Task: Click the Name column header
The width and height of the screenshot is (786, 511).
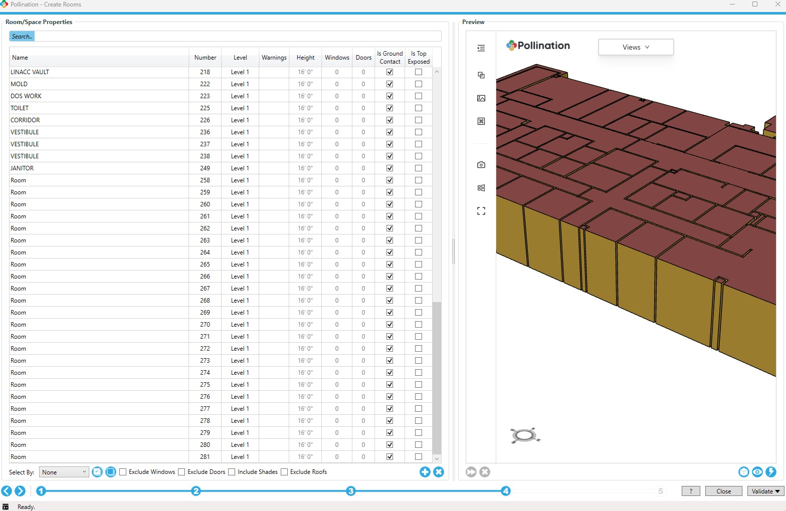Action: pyautogui.click(x=20, y=58)
